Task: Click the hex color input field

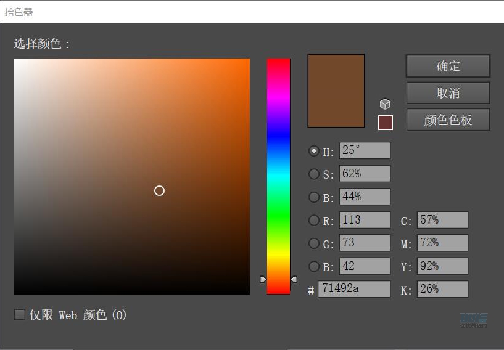Action: [x=354, y=289]
